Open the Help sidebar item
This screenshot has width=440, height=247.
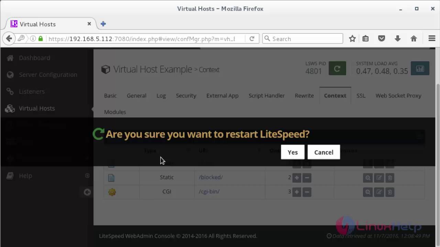click(25, 176)
